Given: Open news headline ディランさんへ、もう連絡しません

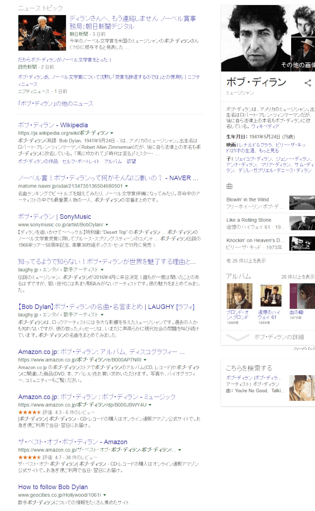Looking at the screenshot, I should 133,22.
